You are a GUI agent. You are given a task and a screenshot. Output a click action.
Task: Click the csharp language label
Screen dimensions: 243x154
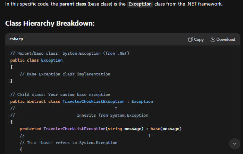click(17, 39)
